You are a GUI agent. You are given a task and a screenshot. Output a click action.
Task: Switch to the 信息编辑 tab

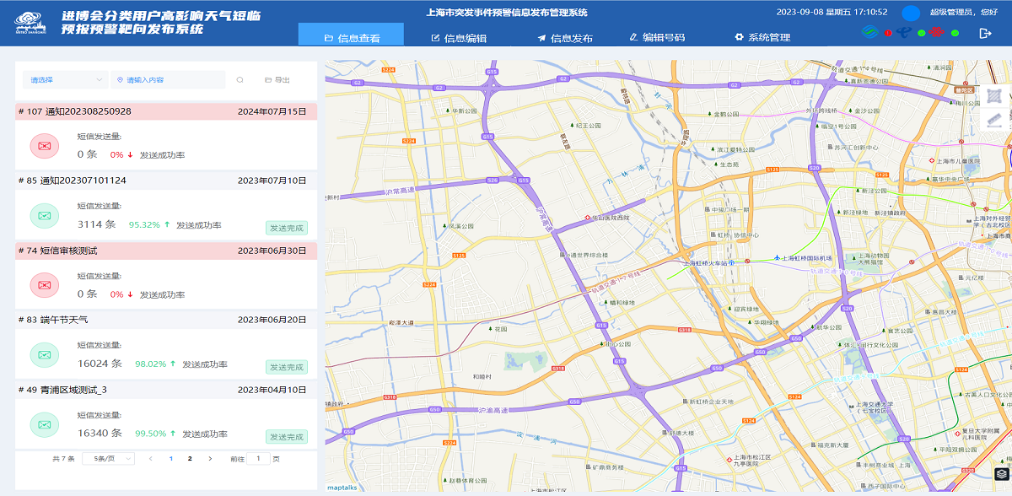459,38
